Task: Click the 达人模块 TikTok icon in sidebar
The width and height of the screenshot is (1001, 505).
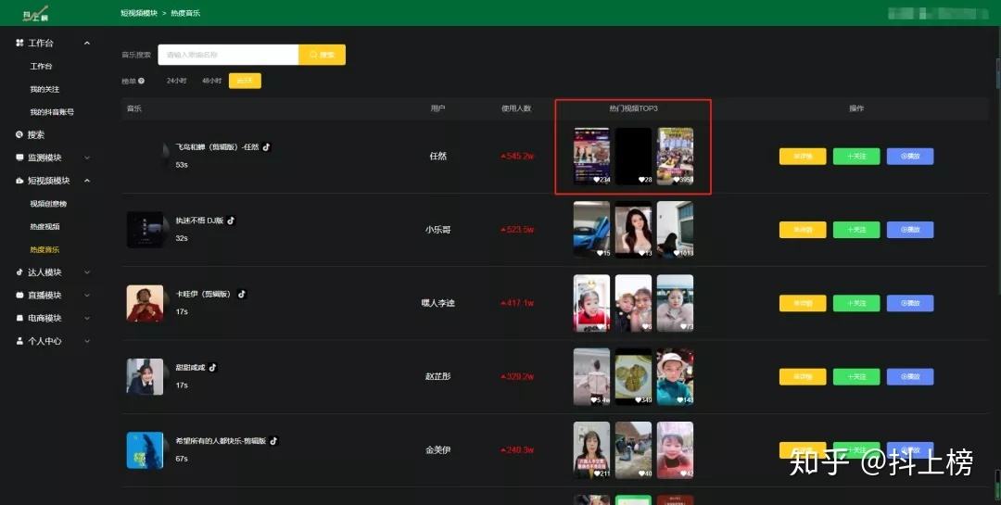Action: click(x=19, y=272)
